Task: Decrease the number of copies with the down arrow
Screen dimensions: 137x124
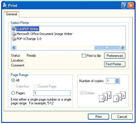Action: click(x=117, y=82)
